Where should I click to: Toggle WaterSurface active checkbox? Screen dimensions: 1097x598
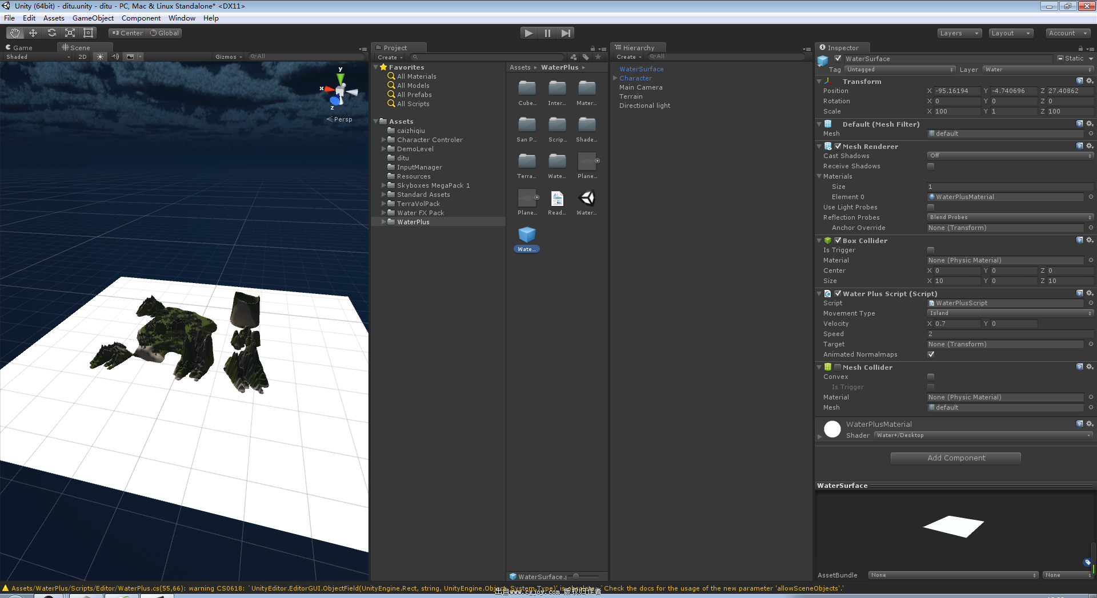coord(838,58)
